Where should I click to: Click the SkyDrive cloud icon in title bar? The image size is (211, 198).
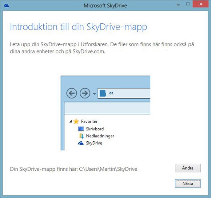[x=6, y=5]
